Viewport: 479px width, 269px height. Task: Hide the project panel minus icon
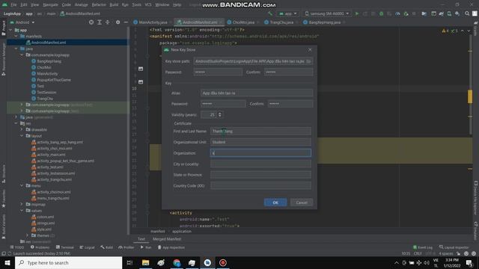pyautogui.click(x=126, y=22)
